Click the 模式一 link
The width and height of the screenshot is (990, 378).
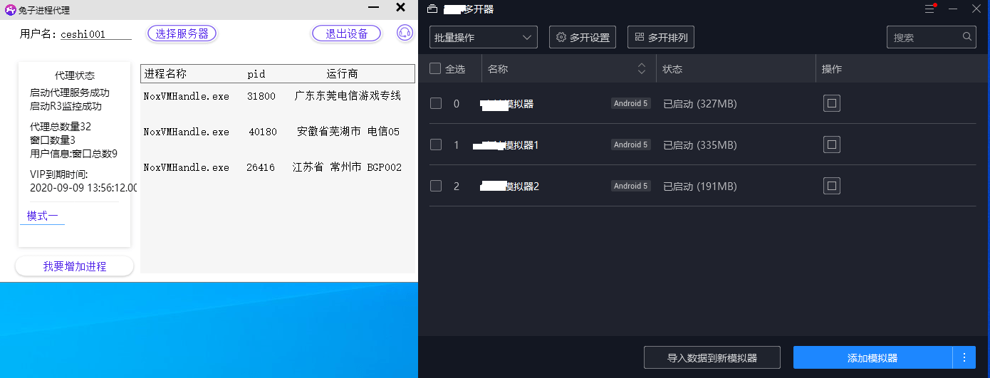pyautogui.click(x=42, y=216)
